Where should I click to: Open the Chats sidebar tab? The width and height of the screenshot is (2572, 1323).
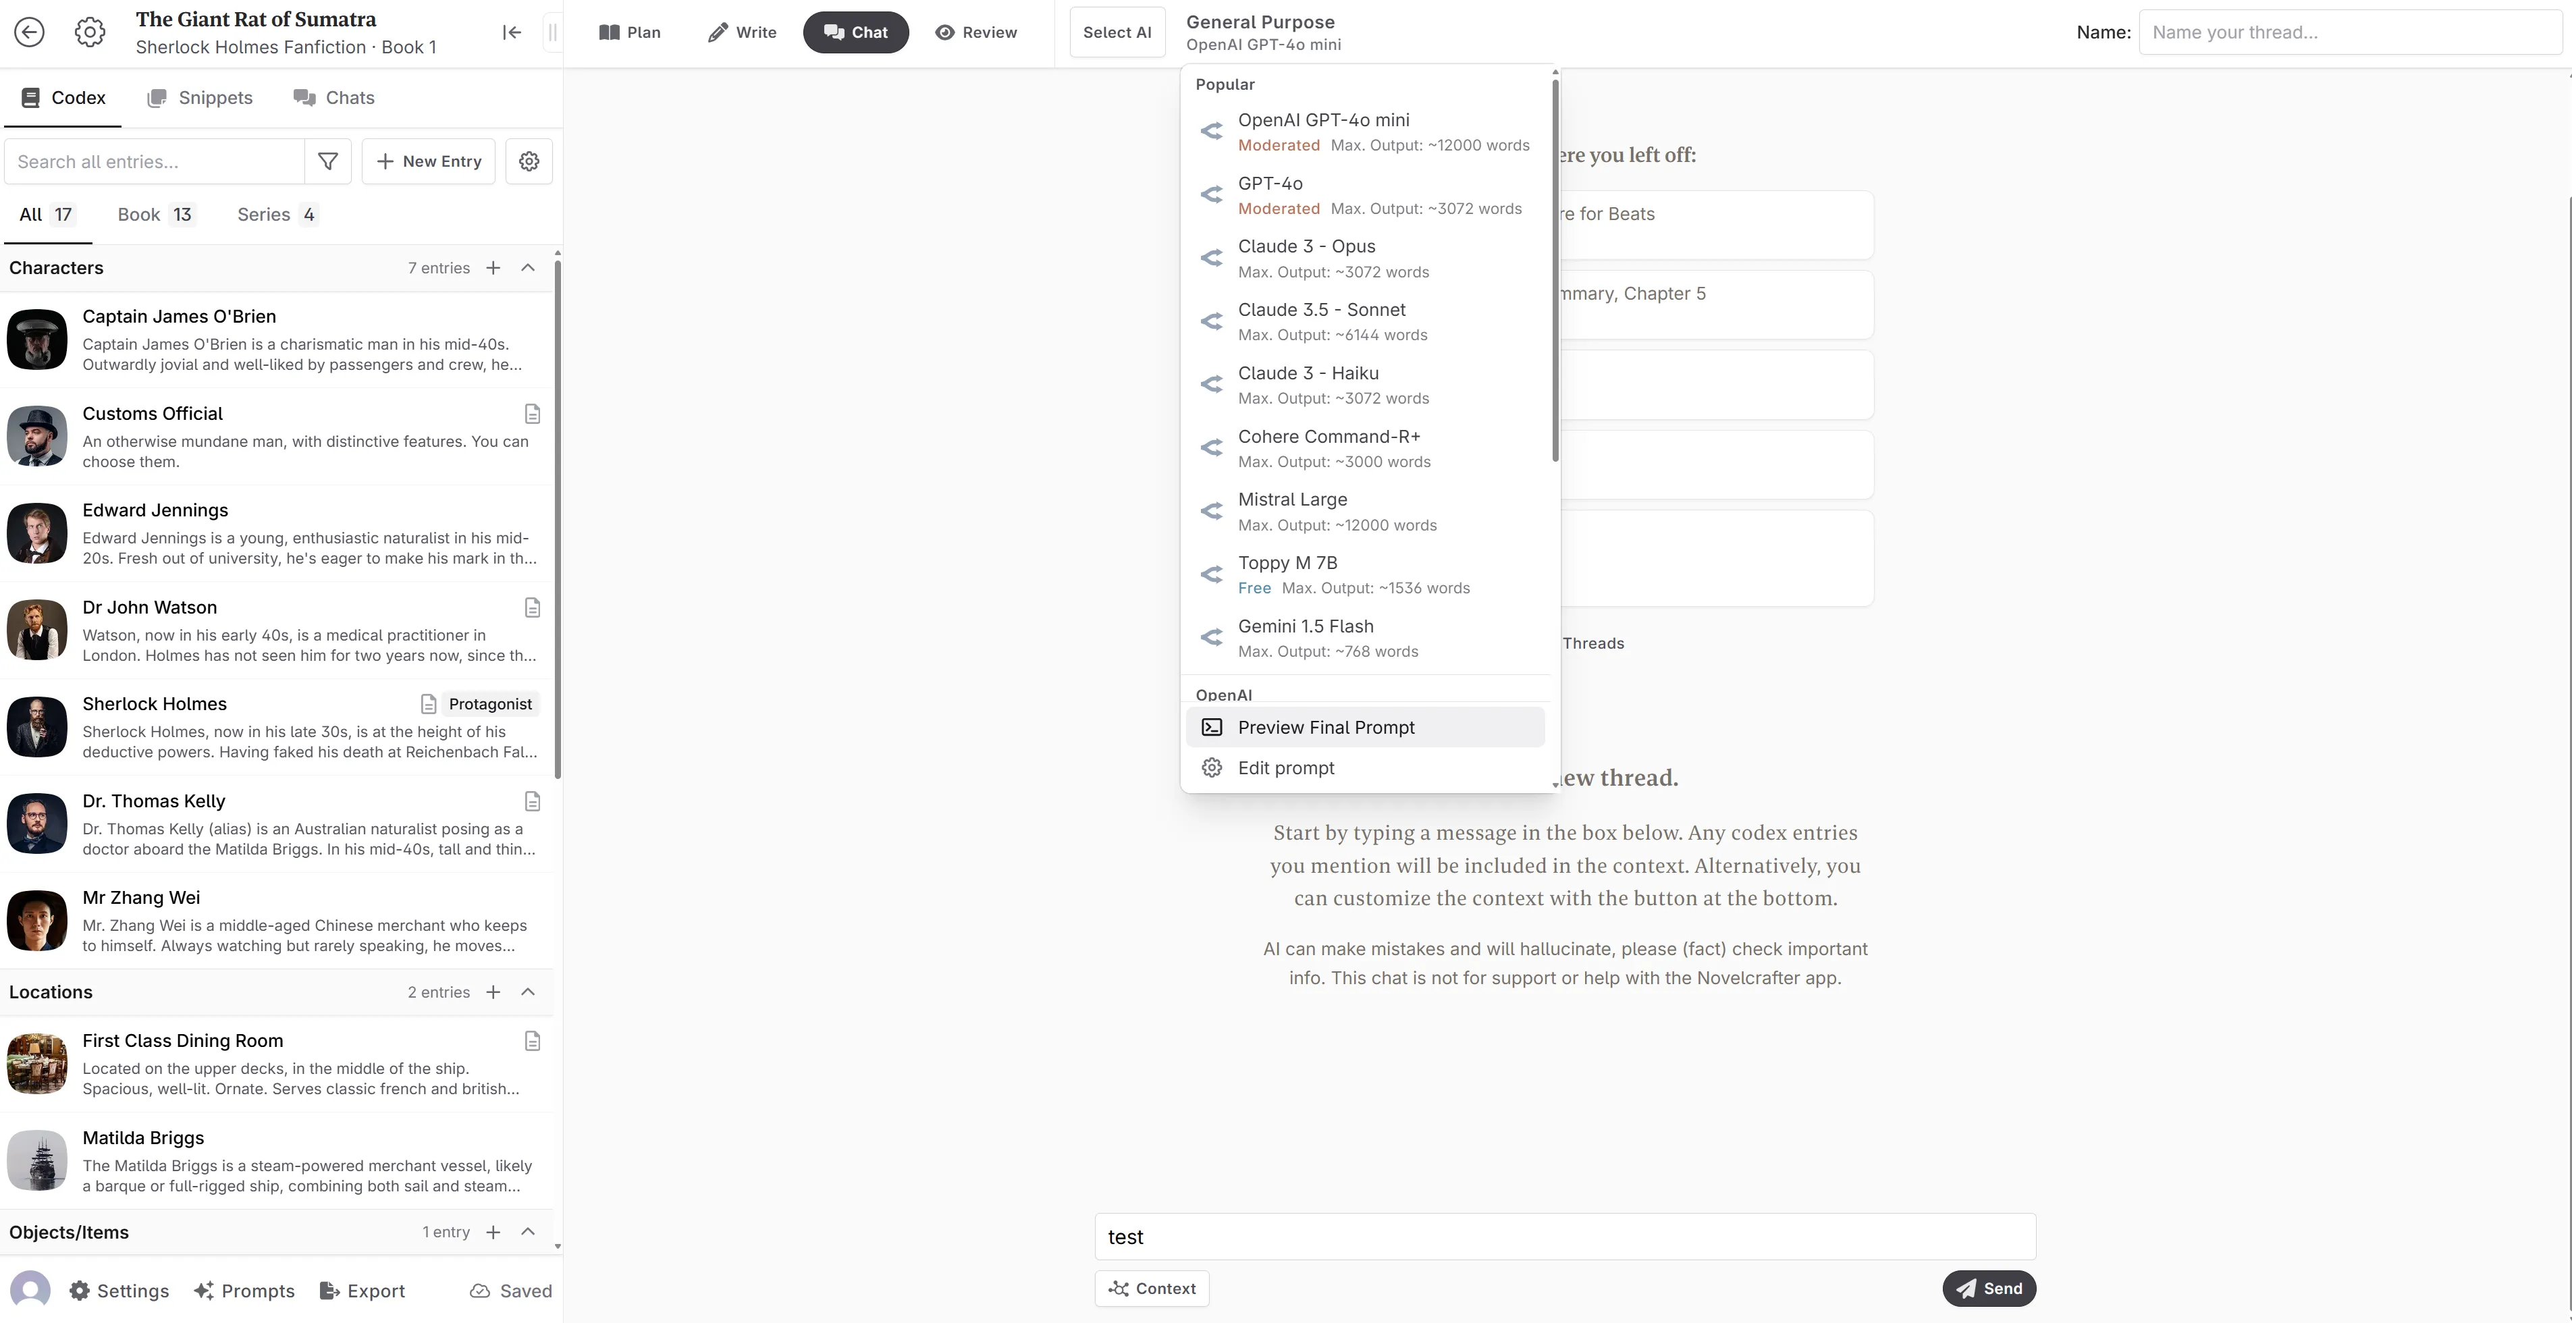pos(333,98)
